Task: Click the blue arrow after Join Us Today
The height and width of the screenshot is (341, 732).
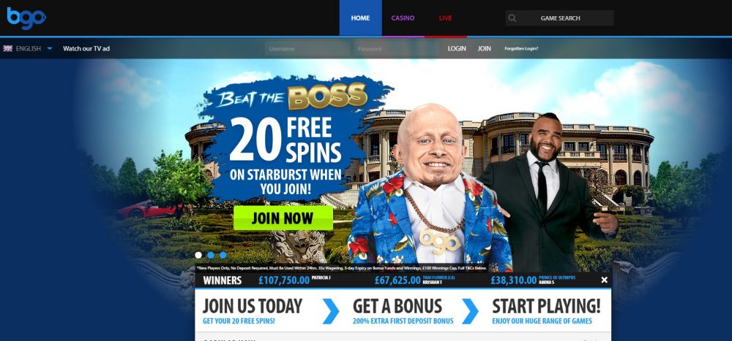Action: (x=331, y=311)
